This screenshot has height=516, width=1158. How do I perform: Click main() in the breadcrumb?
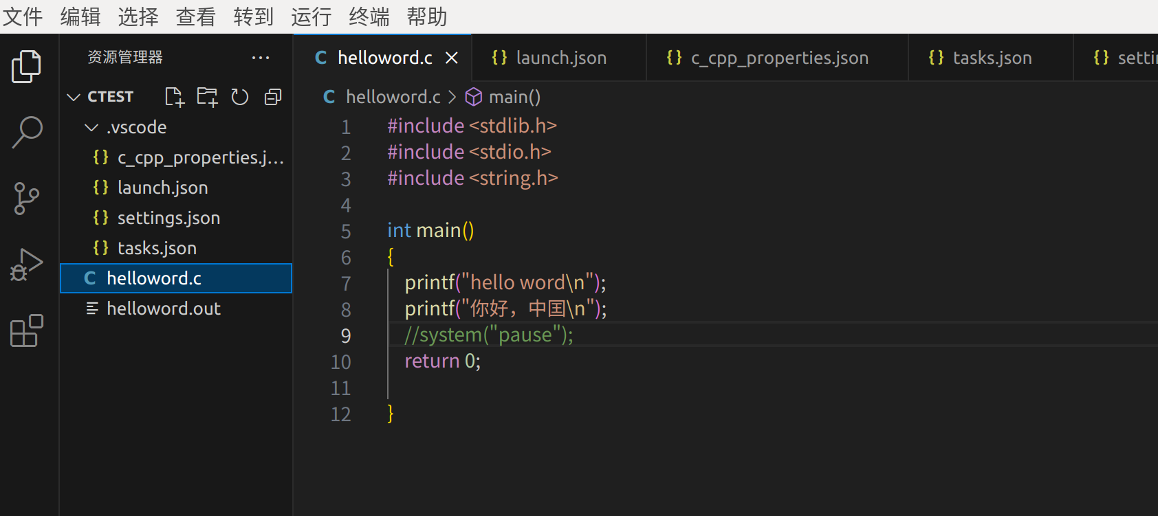click(514, 97)
